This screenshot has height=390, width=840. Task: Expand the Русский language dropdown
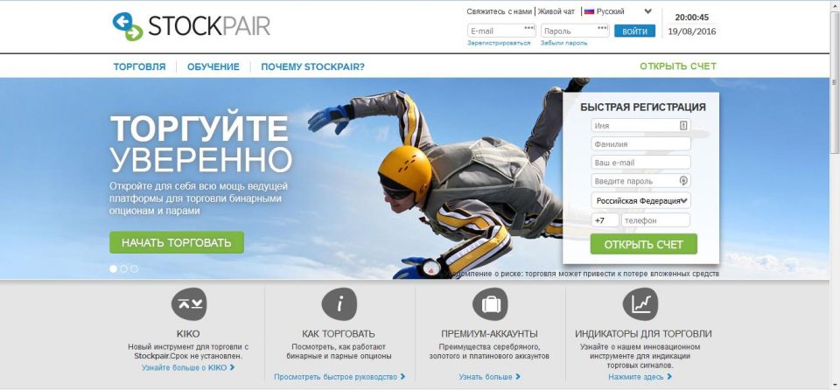[x=618, y=11]
